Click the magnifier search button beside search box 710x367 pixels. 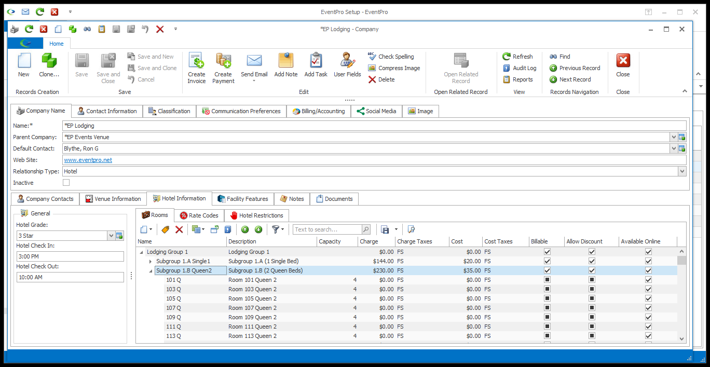pos(366,229)
